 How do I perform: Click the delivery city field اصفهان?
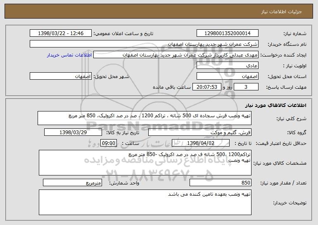point(61,76)
